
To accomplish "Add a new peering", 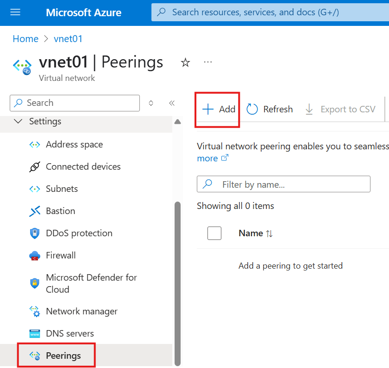I will pyautogui.click(x=218, y=109).
